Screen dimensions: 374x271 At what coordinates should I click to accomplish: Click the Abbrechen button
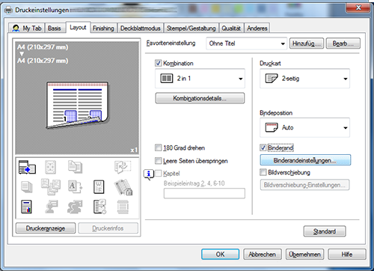point(263,255)
